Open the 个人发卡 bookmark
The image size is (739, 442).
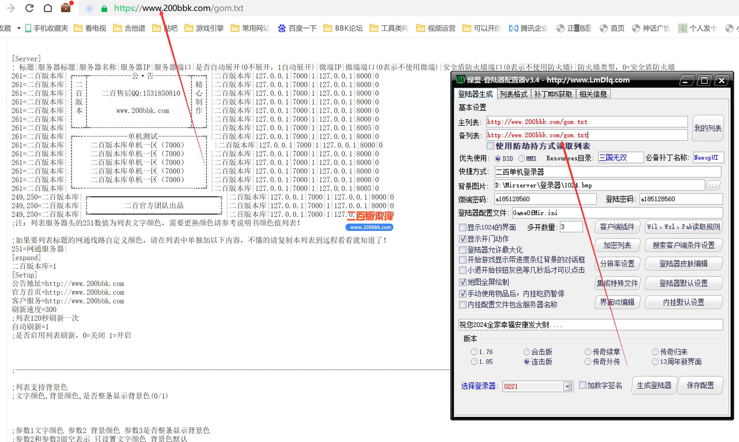[x=697, y=28]
